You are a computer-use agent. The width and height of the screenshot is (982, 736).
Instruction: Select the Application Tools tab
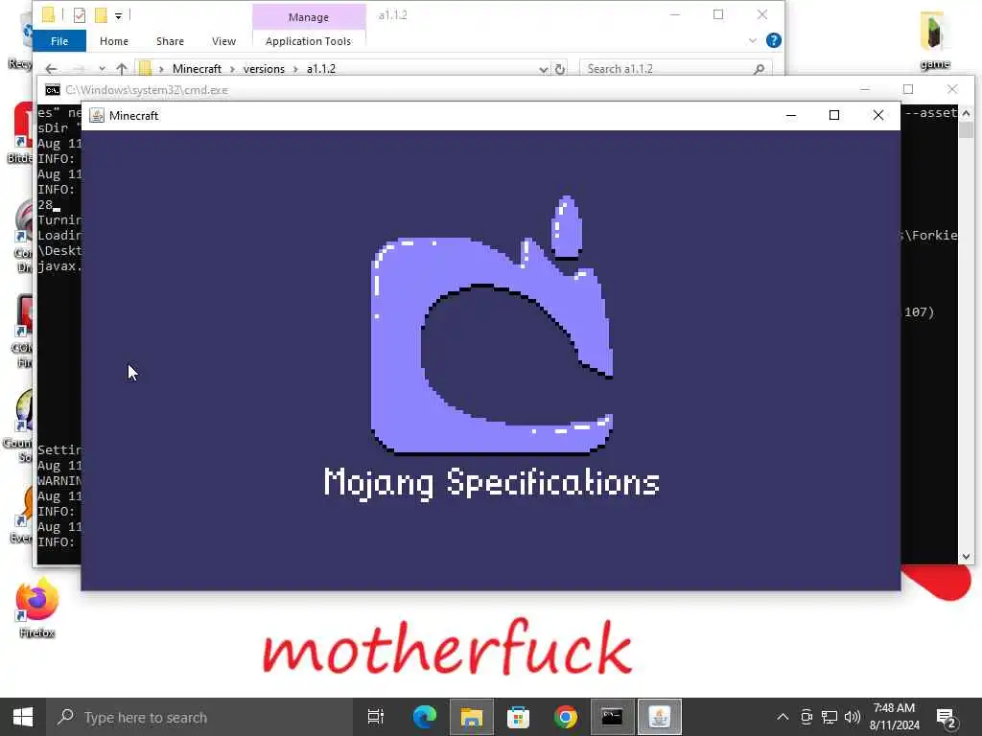[308, 41]
